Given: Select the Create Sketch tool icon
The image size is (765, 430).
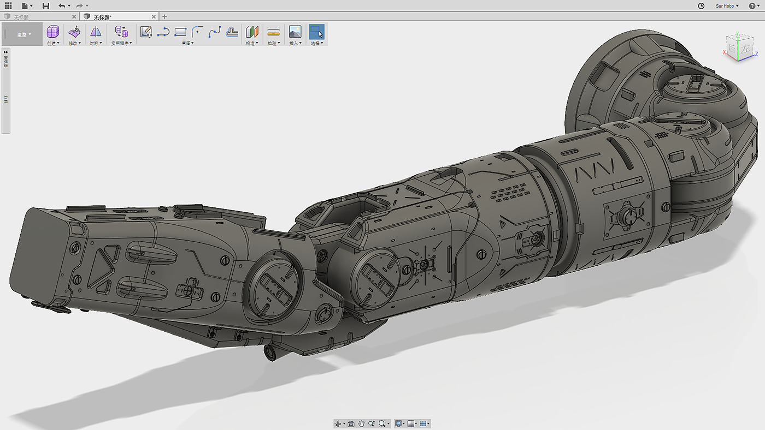Looking at the screenshot, I should click(x=146, y=32).
